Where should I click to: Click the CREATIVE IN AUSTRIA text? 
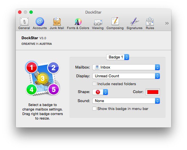(x=37, y=44)
